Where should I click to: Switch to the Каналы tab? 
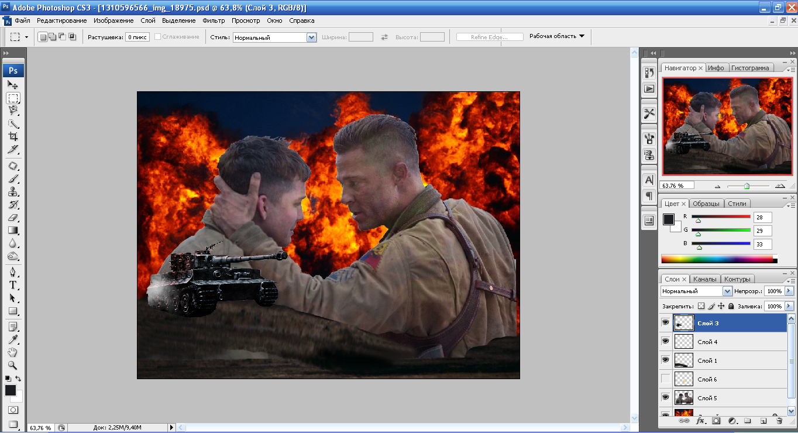click(x=705, y=279)
